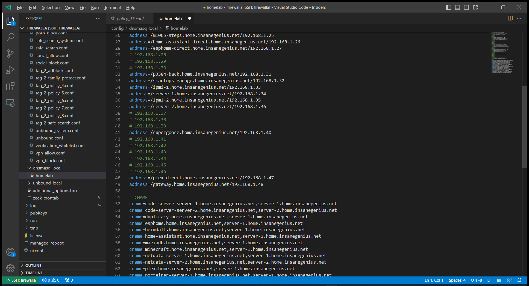
Task: Split the editor to the right
Action: point(510,18)
